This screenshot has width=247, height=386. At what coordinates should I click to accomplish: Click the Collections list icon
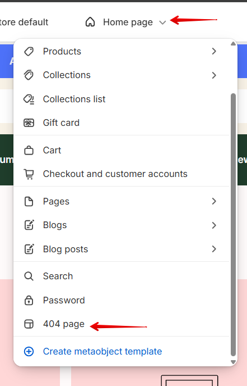[29, 99]
